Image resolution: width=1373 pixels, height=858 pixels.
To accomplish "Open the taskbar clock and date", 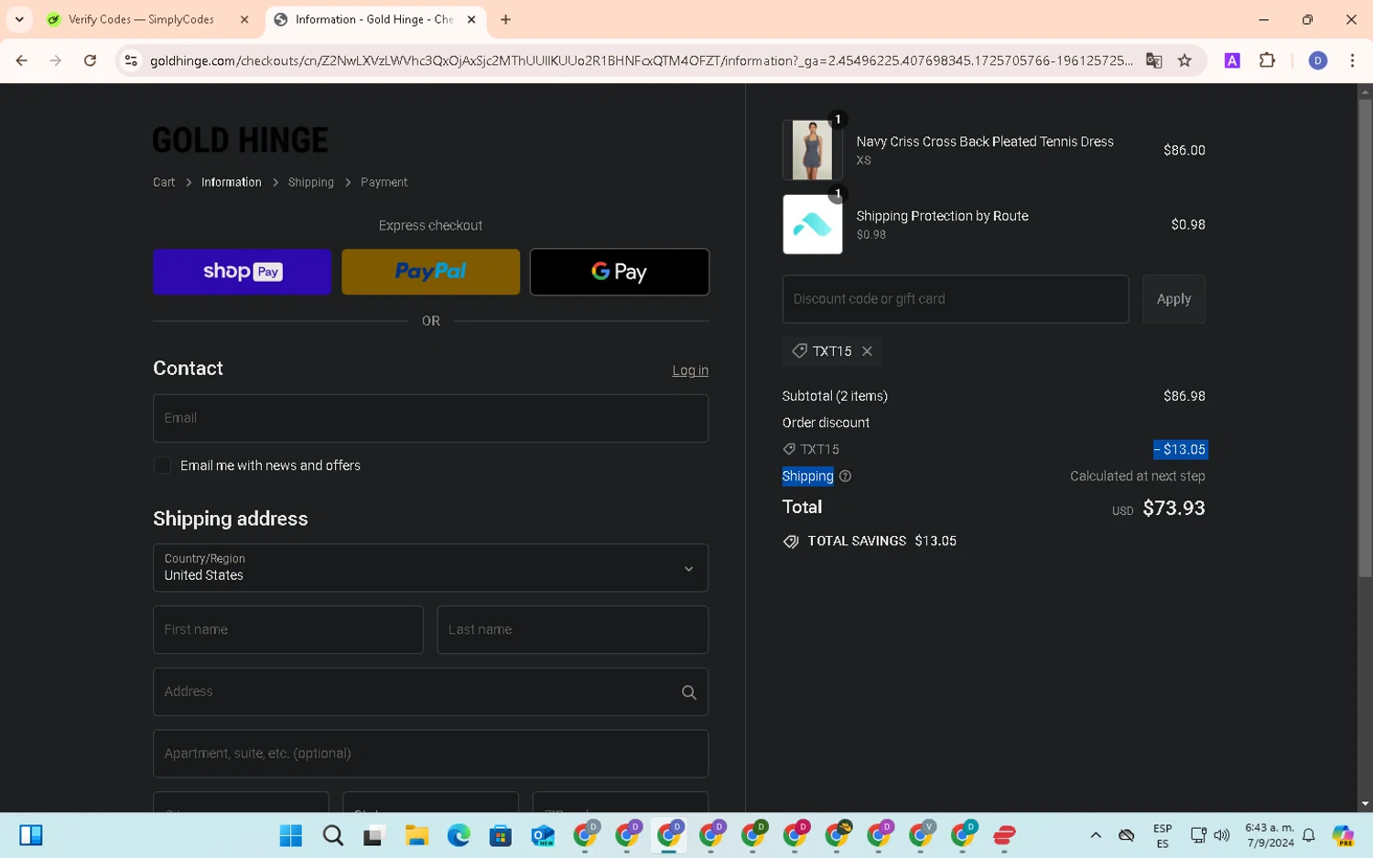I will 1269,835.
